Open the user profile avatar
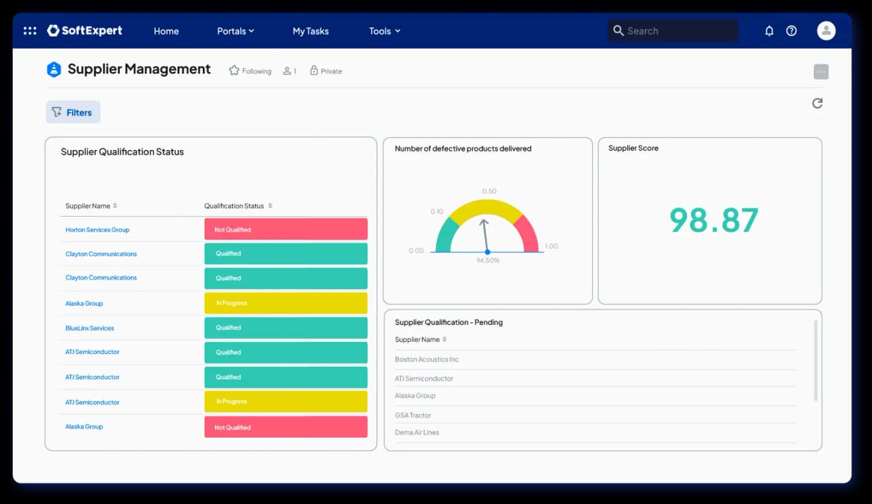 point(826,30)
